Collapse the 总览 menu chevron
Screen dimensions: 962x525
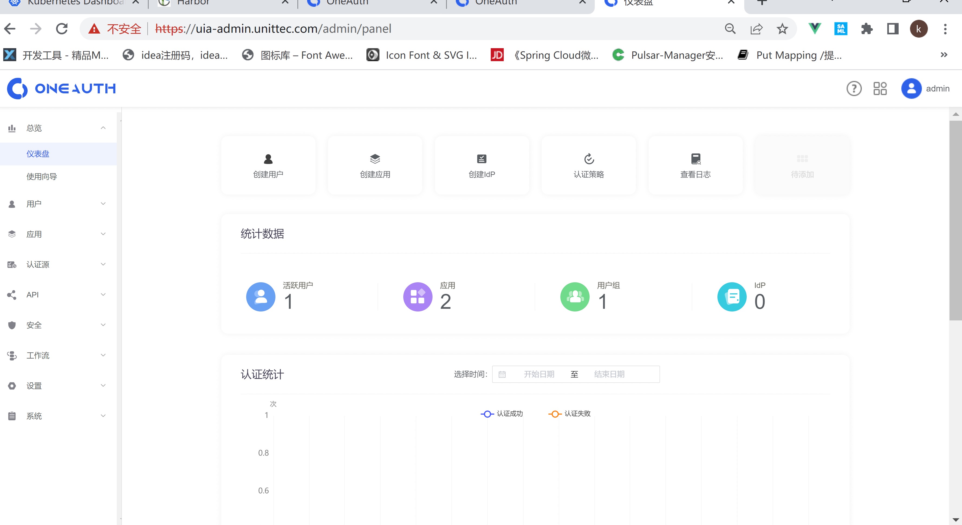pos(103,128)
